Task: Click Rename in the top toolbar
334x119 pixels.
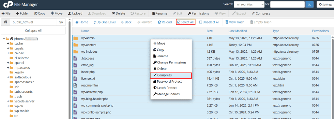Action: pyautogui.click(x=159, y=13)
